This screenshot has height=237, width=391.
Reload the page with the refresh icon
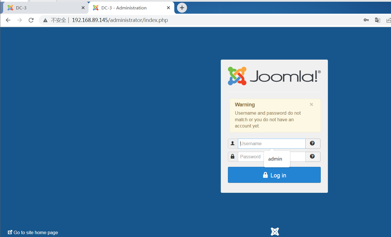[x=31, y=20]
